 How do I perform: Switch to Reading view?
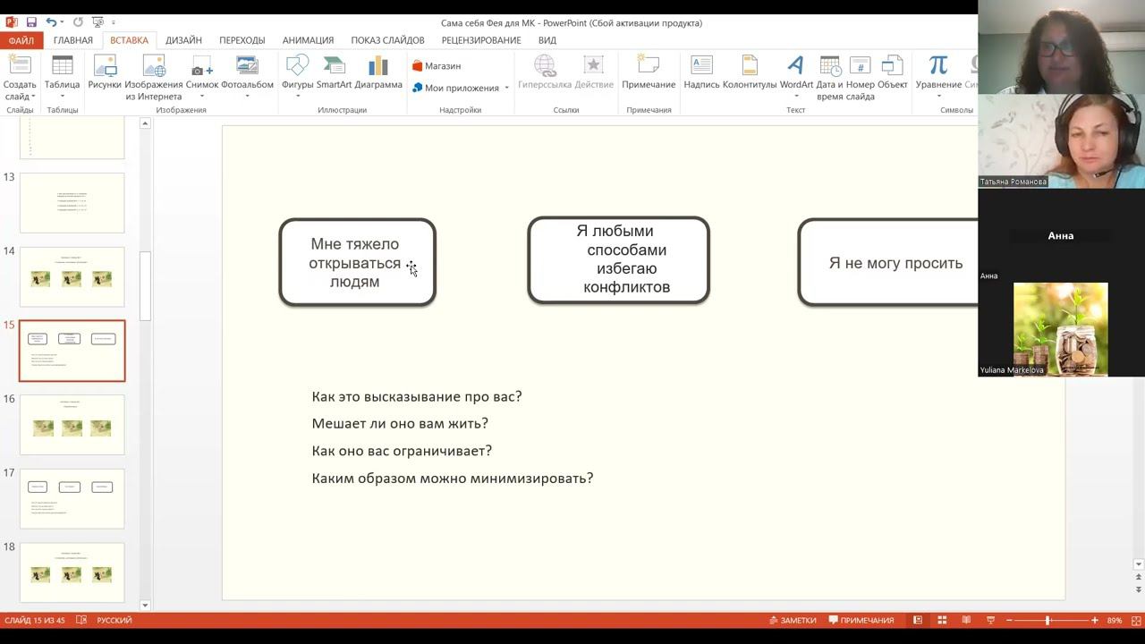pyautogui.click(x=966, y=620)
